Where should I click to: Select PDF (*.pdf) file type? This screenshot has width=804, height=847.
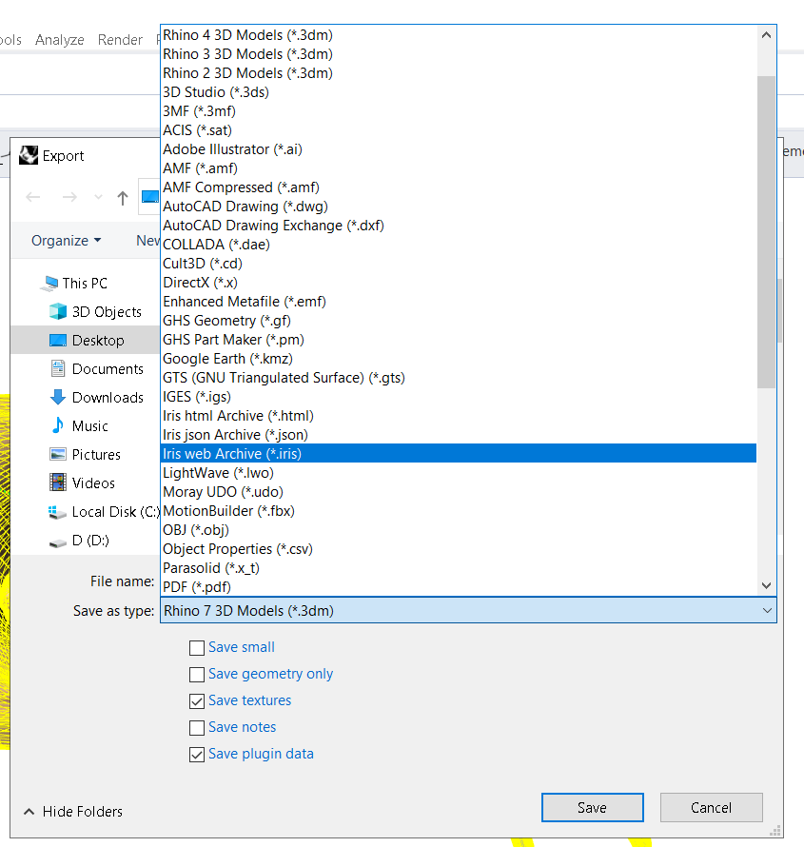pos(459,586)
